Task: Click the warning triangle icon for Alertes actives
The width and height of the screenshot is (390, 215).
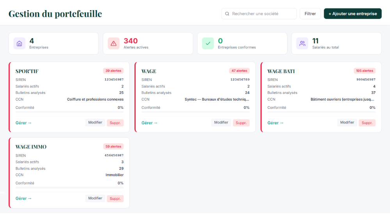Action: [x=113, y=44]
